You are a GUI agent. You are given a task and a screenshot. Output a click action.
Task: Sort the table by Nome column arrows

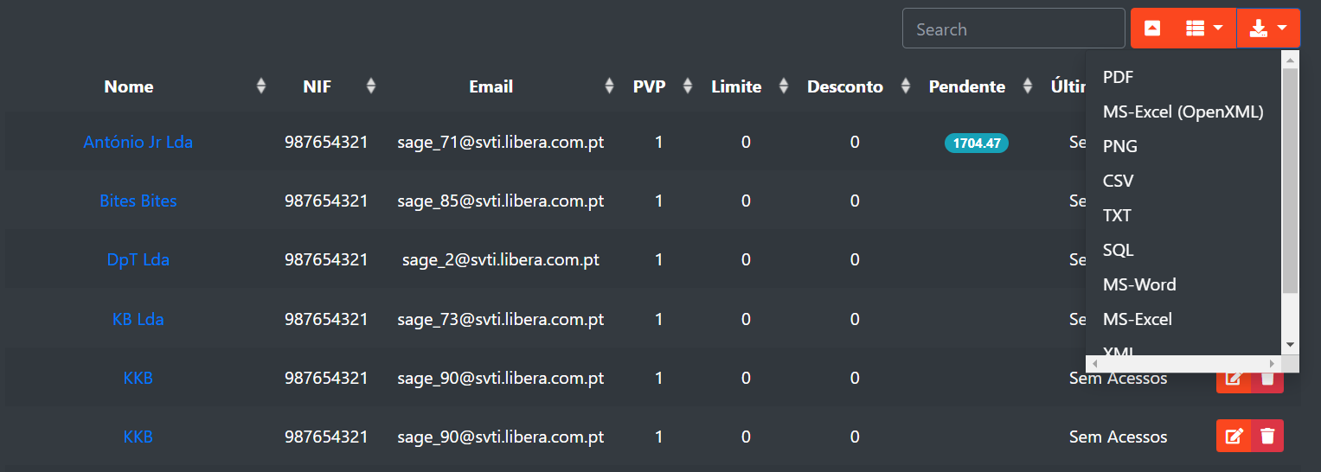click(x=261, y=86)
